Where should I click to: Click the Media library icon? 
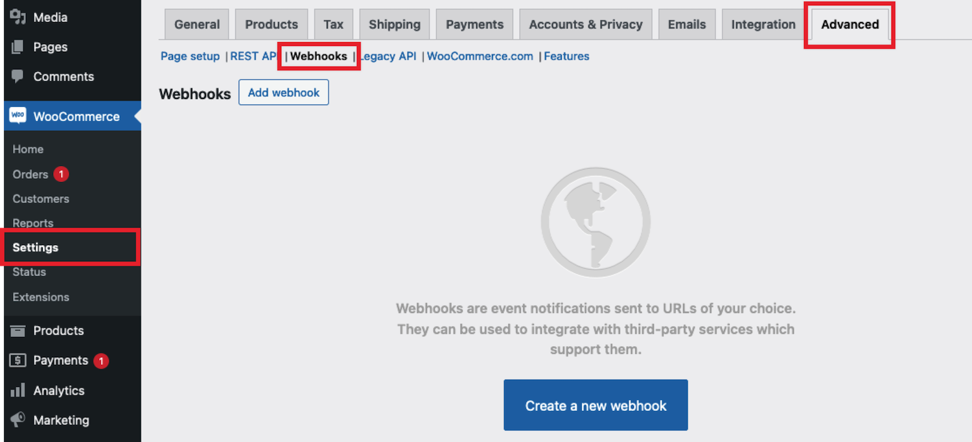18,17
